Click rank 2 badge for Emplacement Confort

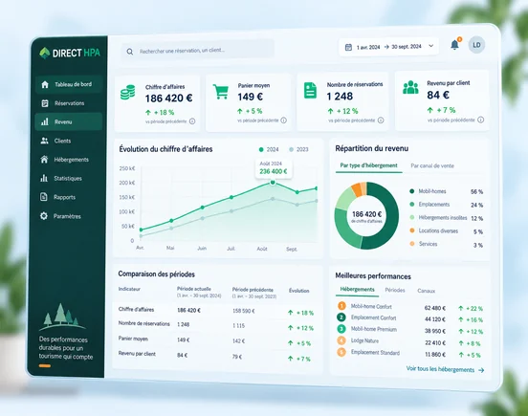[341, 317]
